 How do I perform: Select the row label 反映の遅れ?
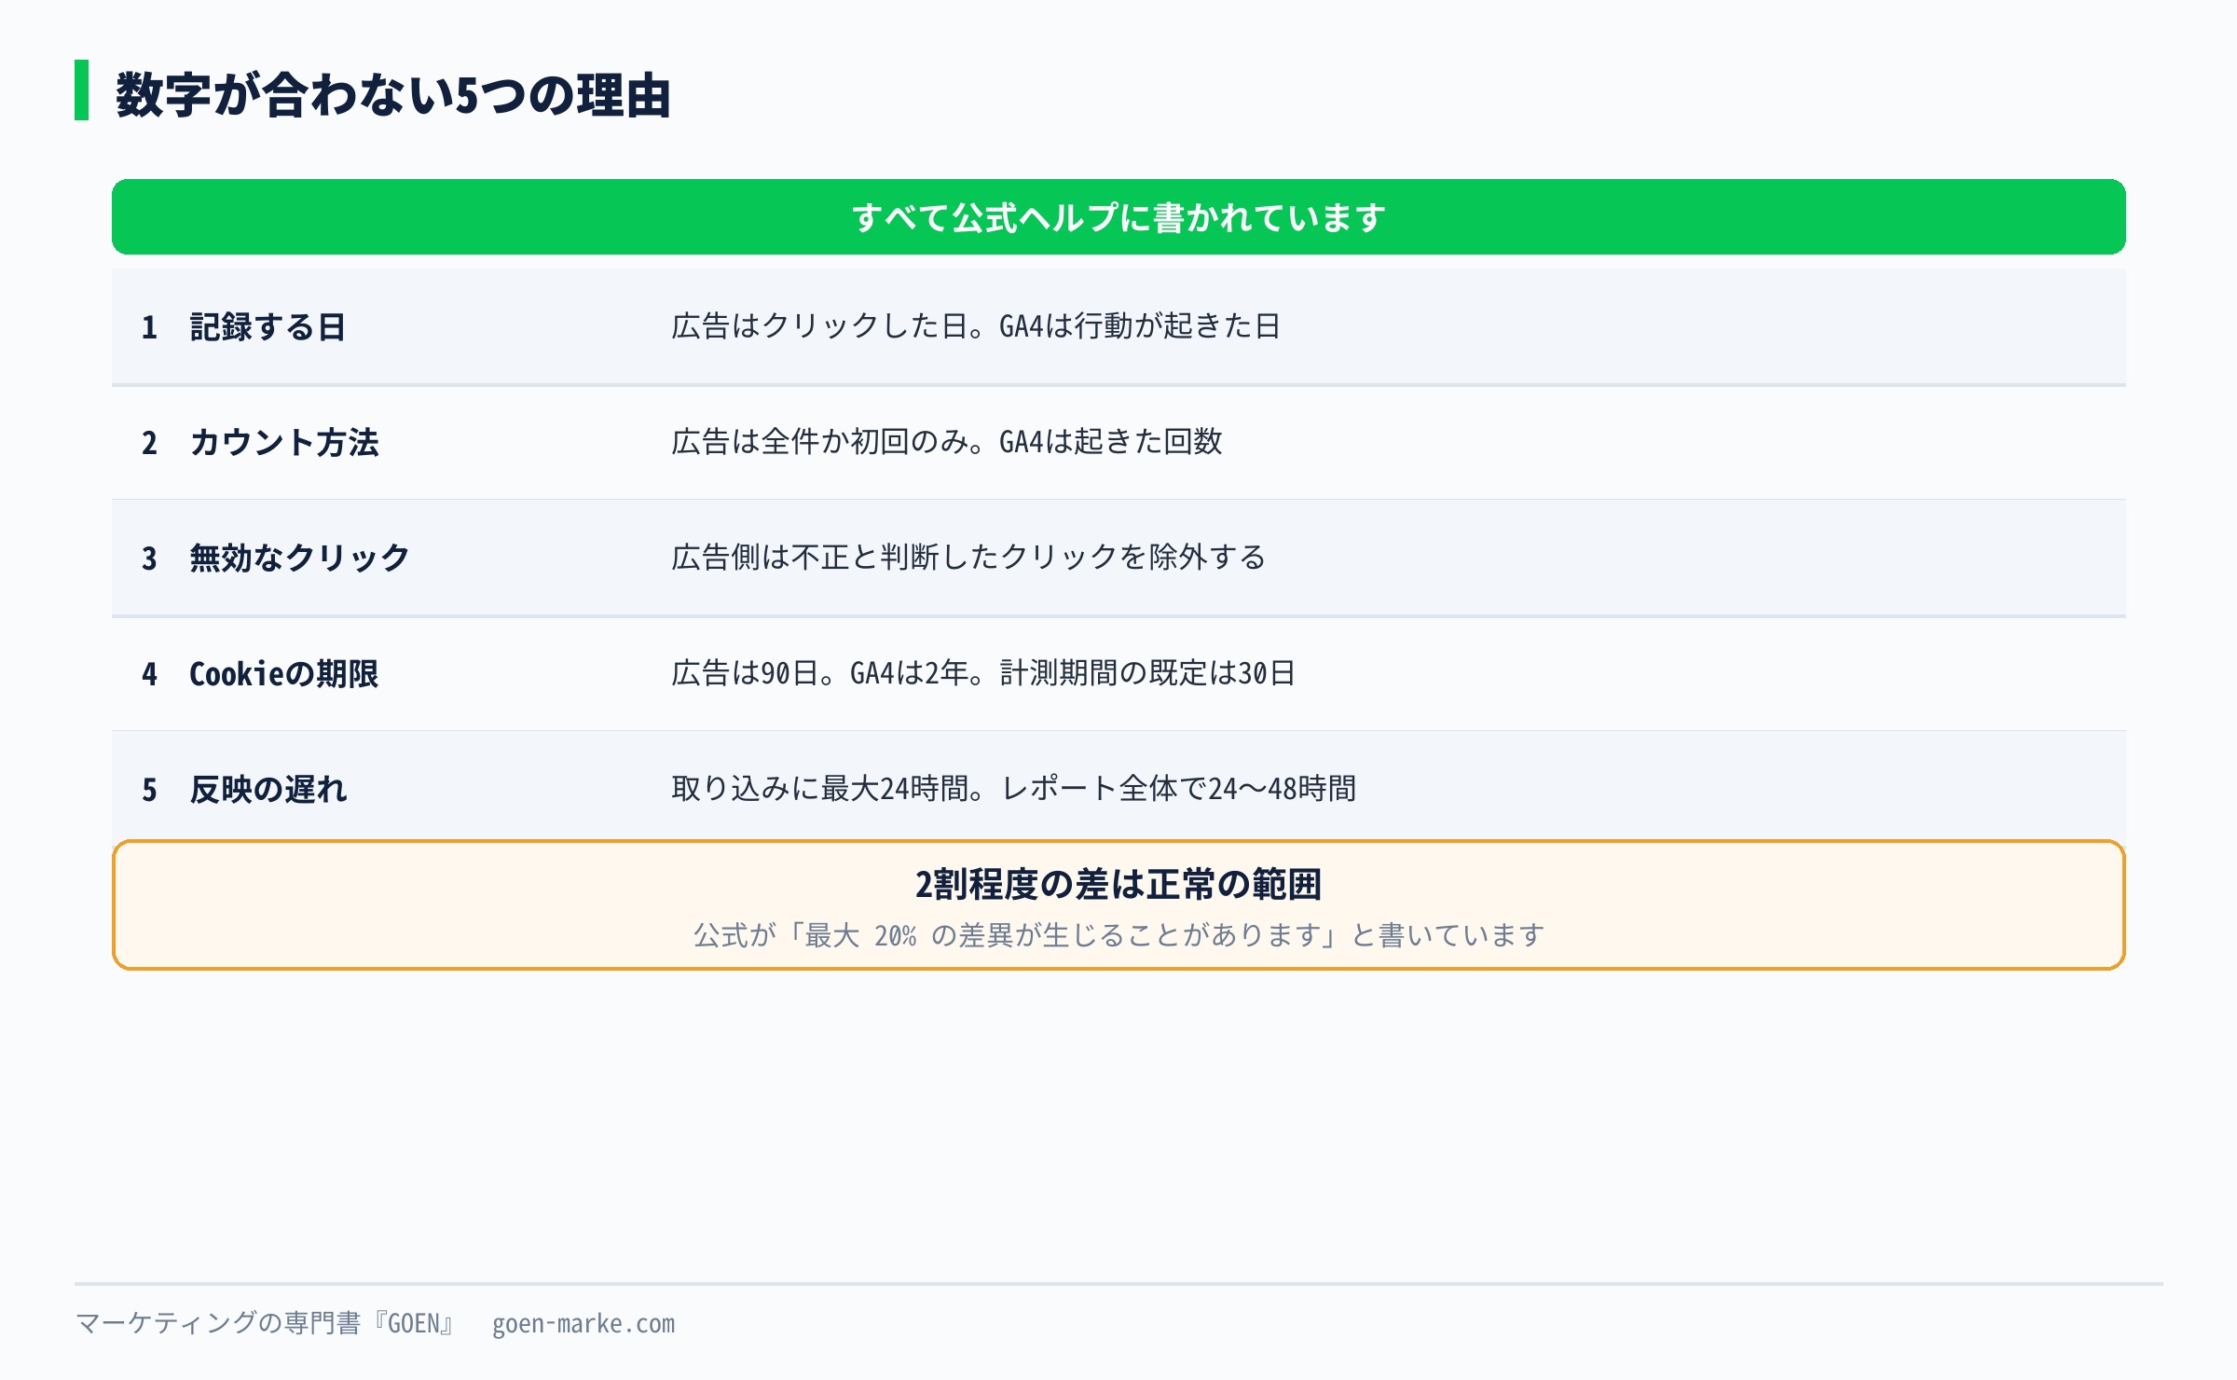pyautogui.click(x=268, y=790)
